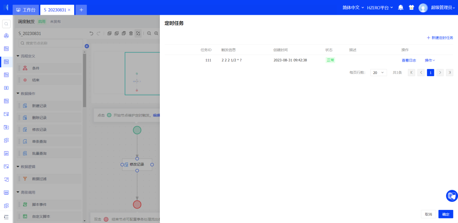The width and height of the screenshot is (458, 223).
Task: Open the theme skin (shirt) icon
Action: [x=411, y=8]
